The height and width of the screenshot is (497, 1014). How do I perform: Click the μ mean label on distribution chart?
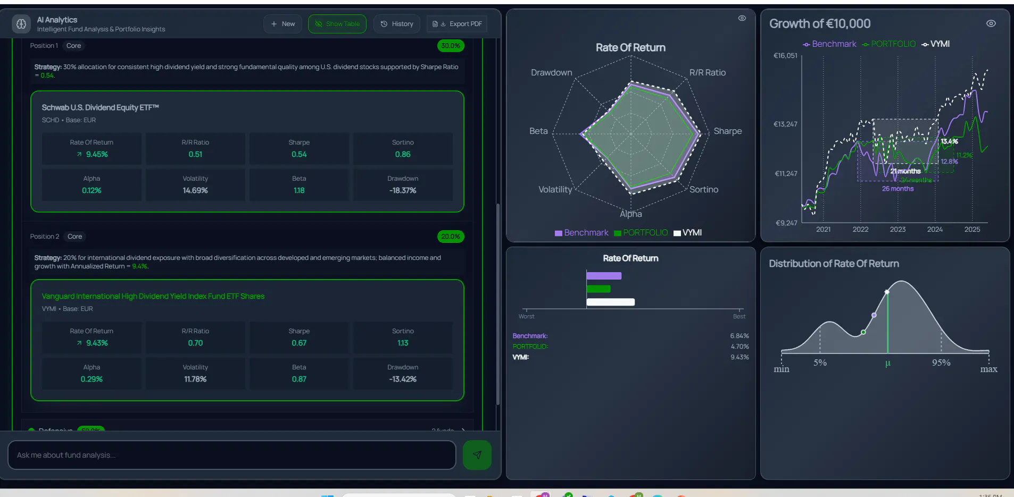[x=887, y=363]
